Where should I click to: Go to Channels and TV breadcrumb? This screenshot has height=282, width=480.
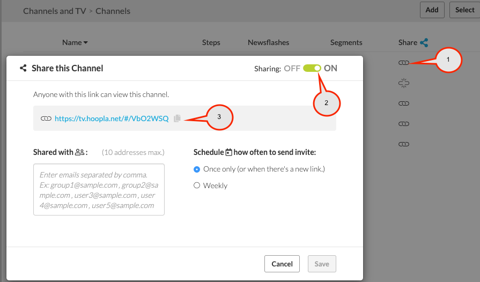click(55, 11)
